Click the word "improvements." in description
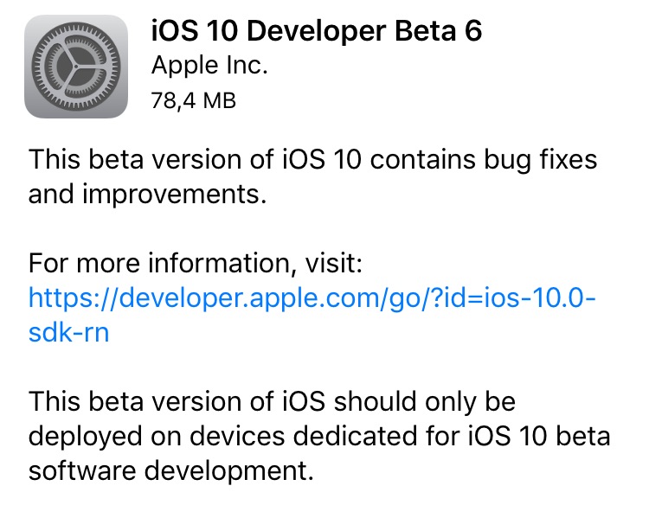The width and height of the screenshot is (649, 505). 145,195
